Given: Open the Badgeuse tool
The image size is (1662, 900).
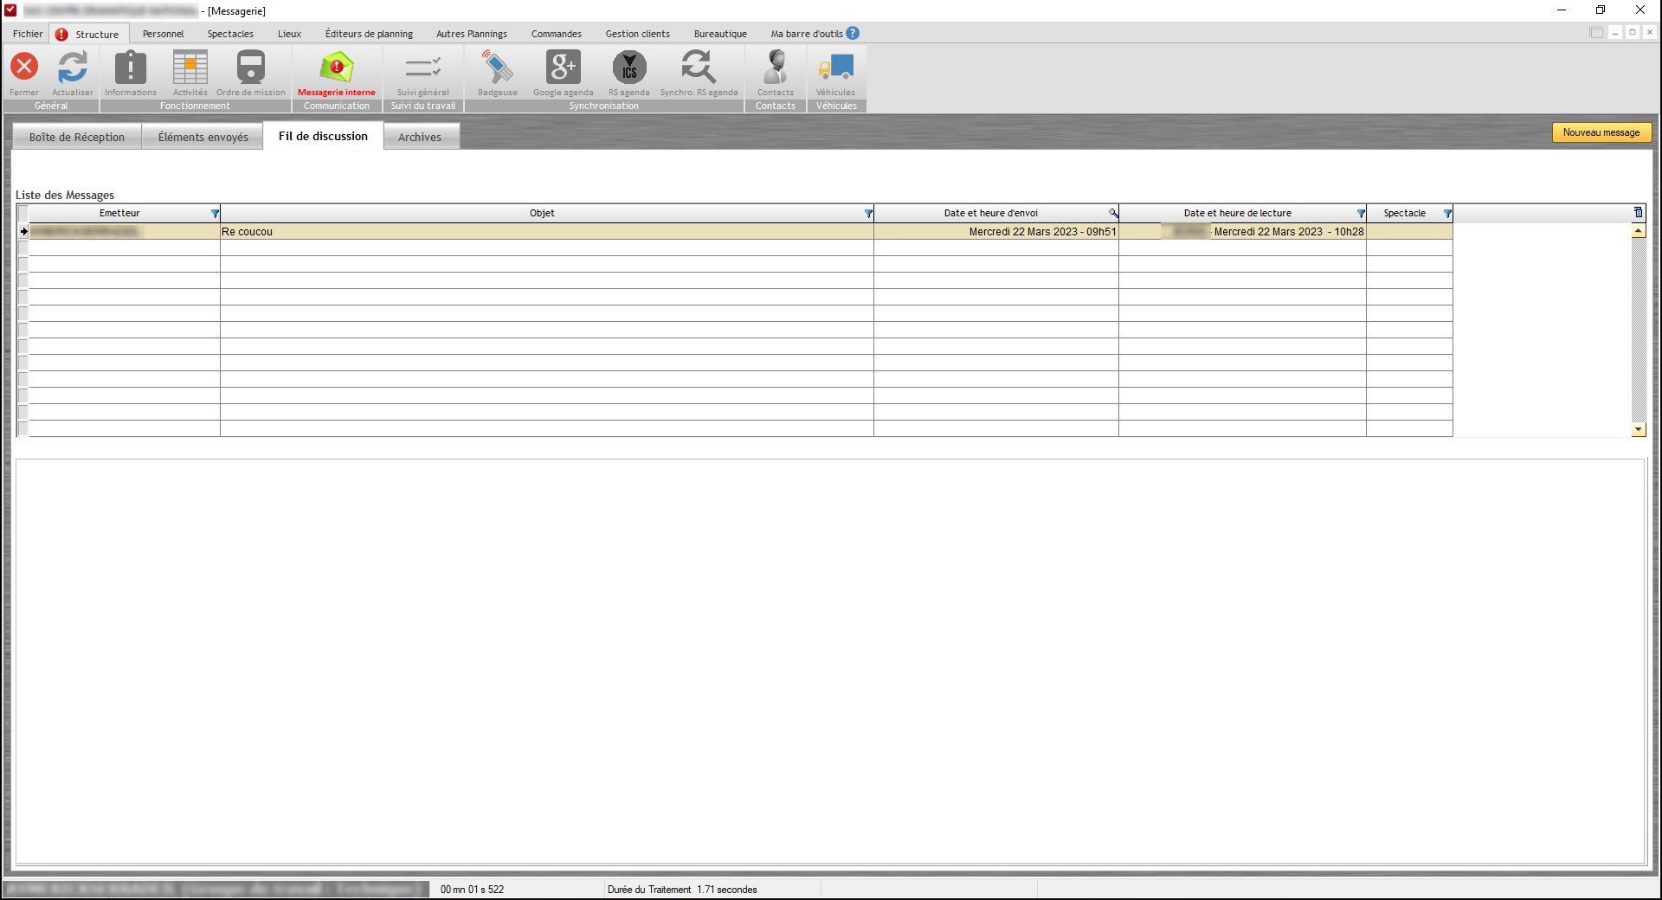Looking at the screenshot, I should (x=498, y=67).
